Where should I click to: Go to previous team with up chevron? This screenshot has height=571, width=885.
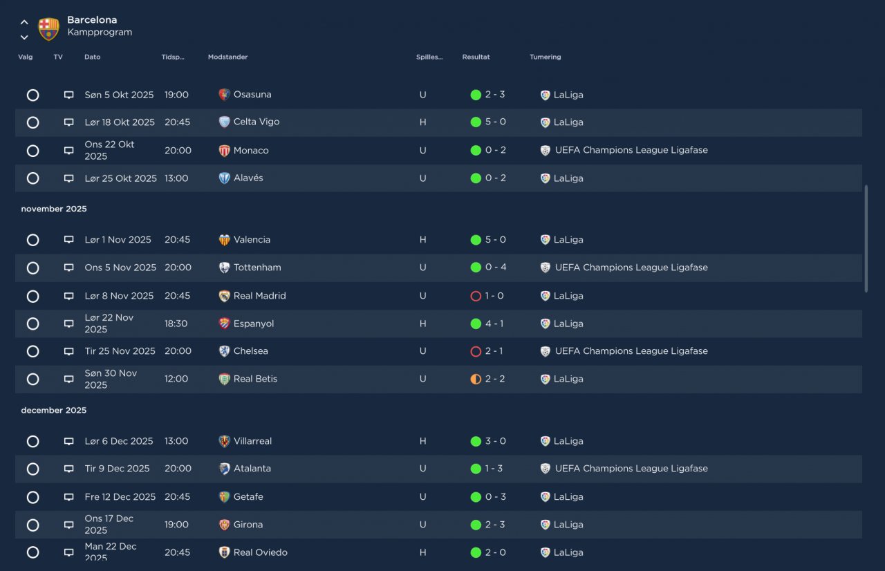coord(24,22)
